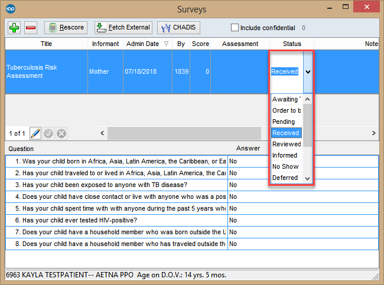
Task: Select question 8 household member traveled outside
Action: (x=116, y=244)
